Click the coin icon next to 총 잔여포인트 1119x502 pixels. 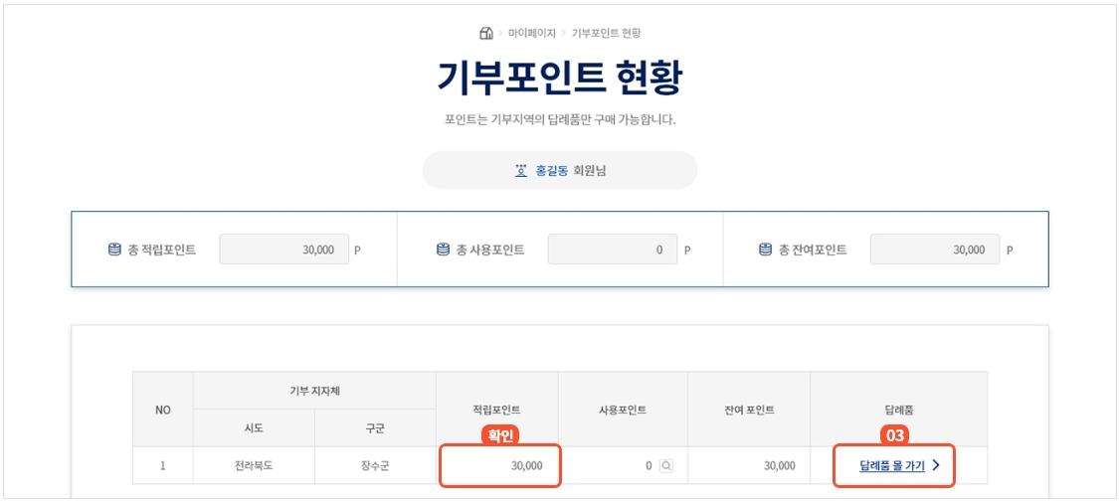tap(765, 250)
